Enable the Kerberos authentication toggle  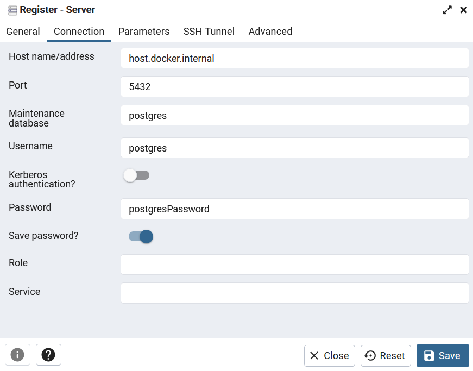pyautogui.click(x=136, y=175)
